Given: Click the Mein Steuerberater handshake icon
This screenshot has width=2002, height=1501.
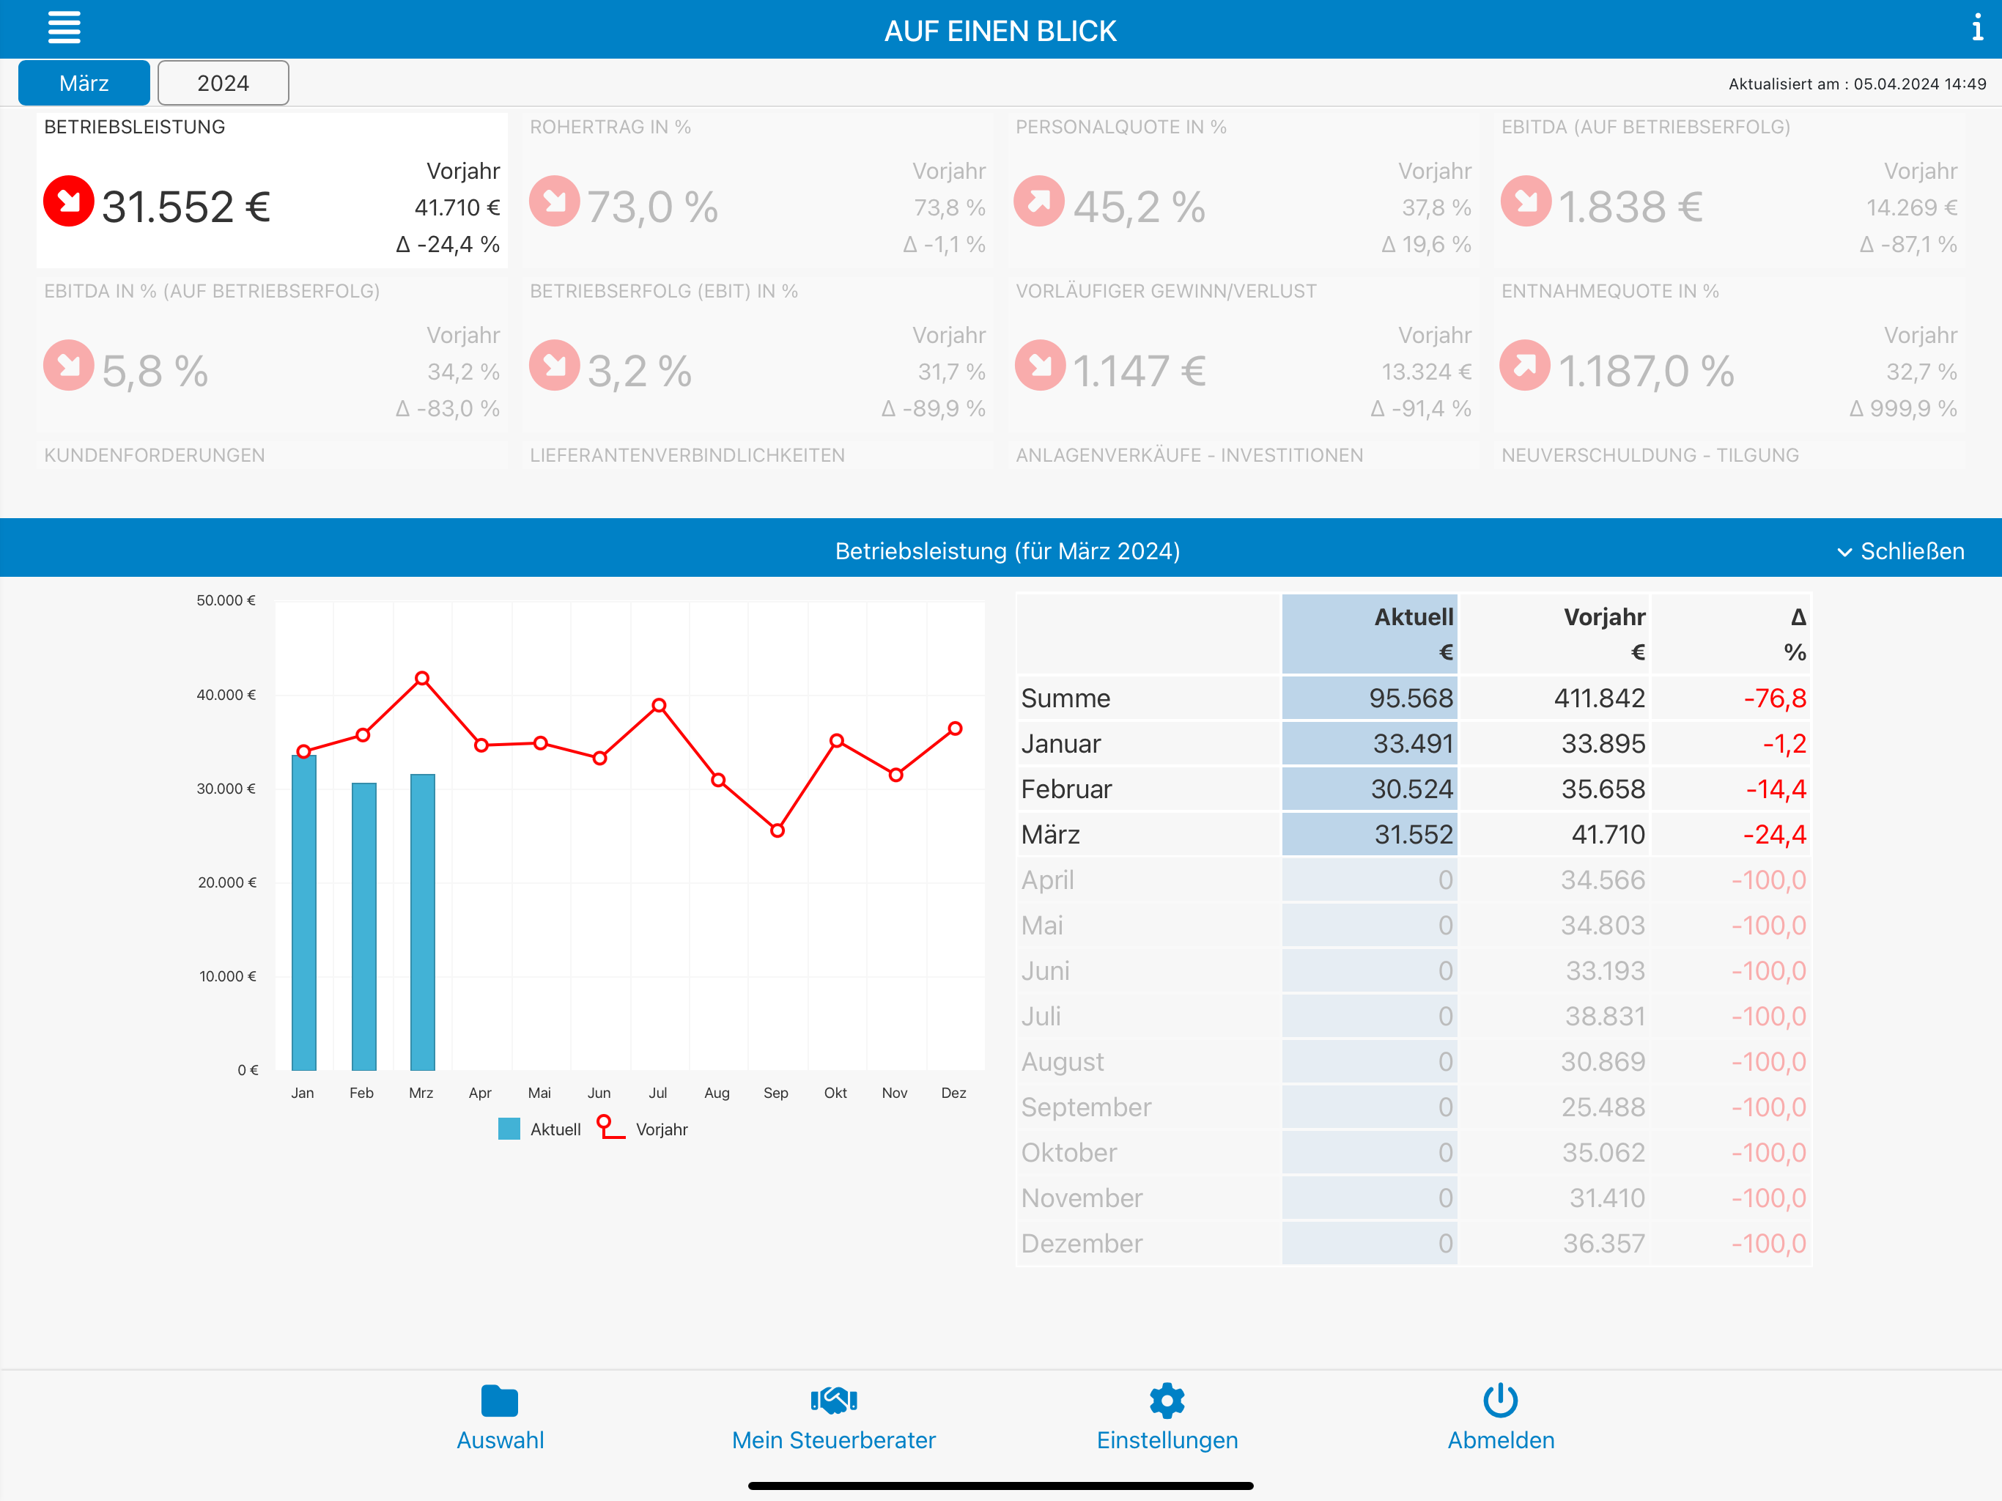Looking at the screenshot, I should [x=834, y=1401].
